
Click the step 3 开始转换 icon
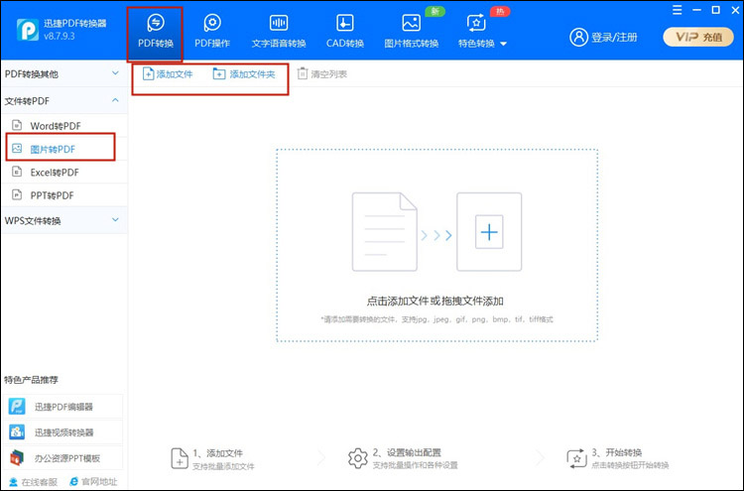point(576,458)
